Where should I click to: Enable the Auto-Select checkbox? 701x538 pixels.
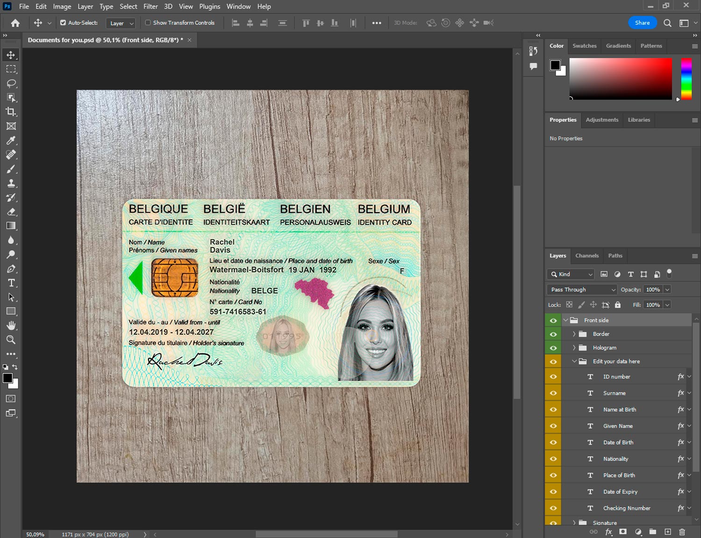[63, 22]
